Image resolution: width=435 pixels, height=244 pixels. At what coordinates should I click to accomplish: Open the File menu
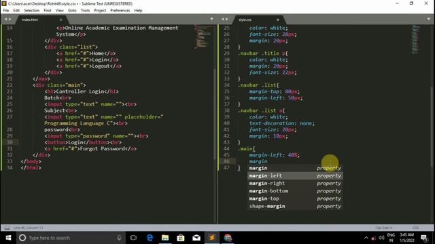tap(6, 11)
